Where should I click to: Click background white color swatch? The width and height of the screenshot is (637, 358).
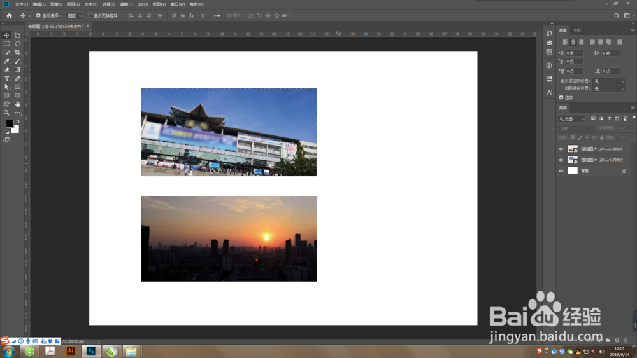point(16,130)
